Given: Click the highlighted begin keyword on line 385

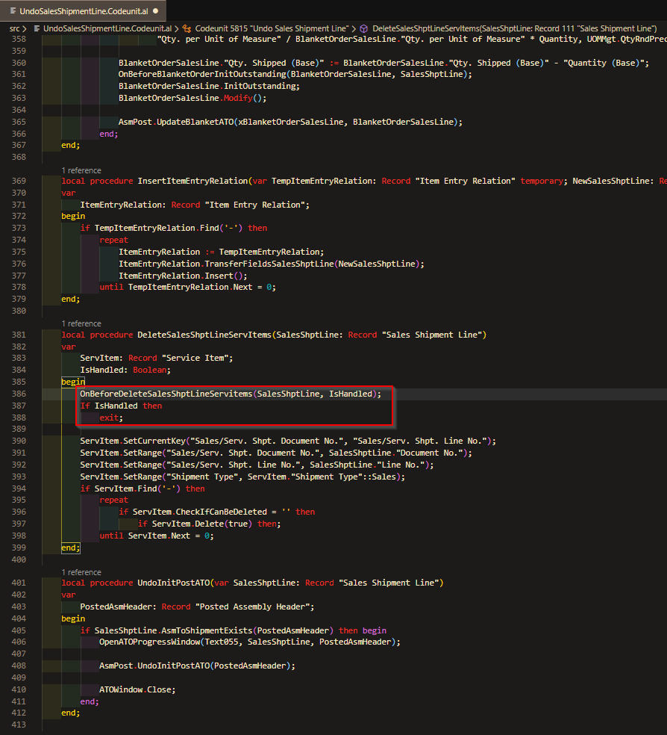Looking at the screenshot, I should (x=73, y=382).
